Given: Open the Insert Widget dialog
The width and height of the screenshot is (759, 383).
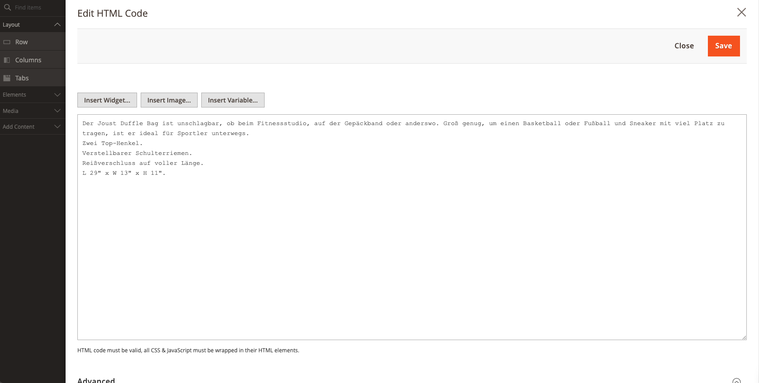Looking at the screenshot, I should tap(107, 100).
